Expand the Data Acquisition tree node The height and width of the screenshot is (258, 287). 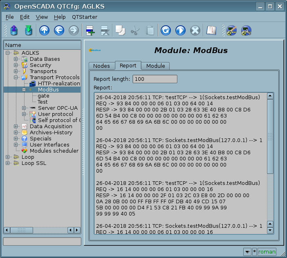pos(16,127)
